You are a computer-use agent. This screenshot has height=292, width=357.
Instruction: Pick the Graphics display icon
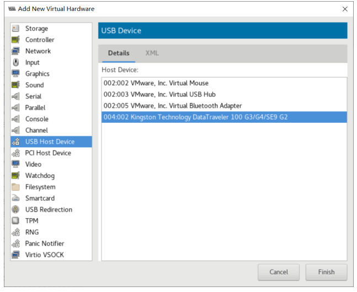15,74
